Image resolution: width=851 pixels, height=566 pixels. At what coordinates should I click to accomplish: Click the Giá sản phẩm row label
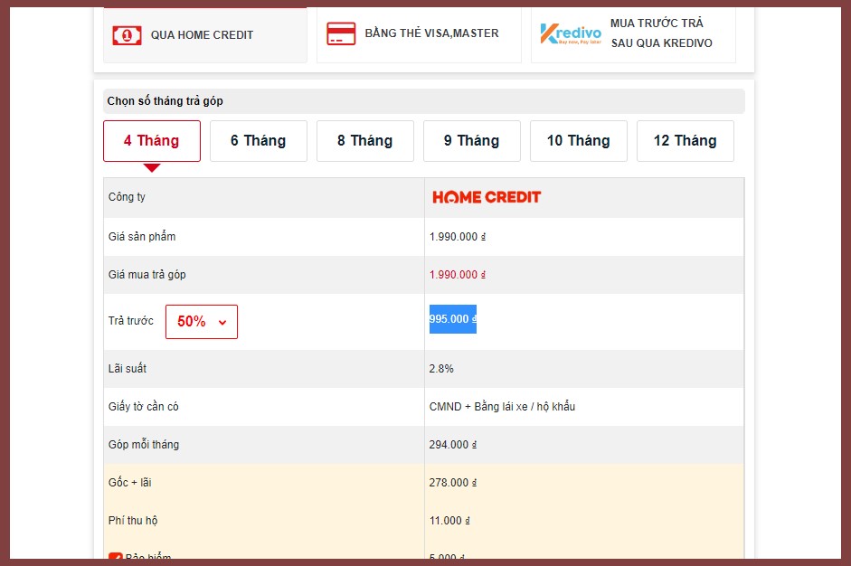tap(142, 237)
